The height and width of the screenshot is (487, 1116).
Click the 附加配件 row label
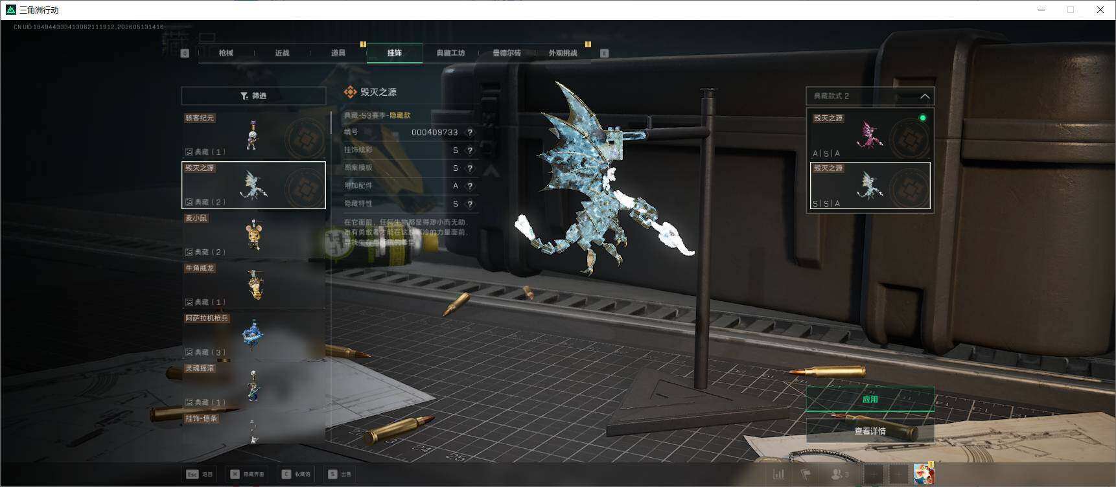(x=358, y=186)
